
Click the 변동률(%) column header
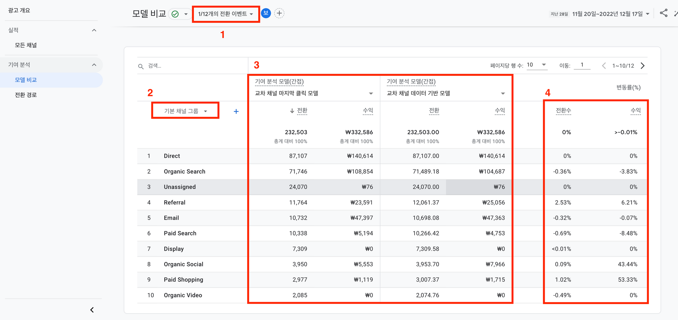[x=628, y=87]
